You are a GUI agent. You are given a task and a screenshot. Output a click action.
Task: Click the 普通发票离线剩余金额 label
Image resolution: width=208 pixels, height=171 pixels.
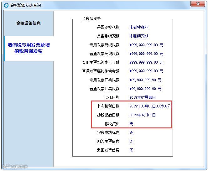(x=101, y=71)
